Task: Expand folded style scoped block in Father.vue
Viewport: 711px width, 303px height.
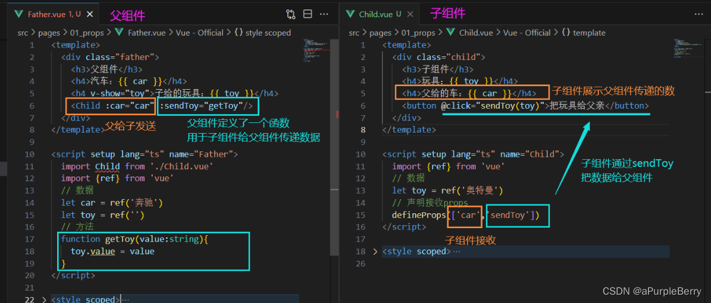Action: pyautogui.click(x=44, y=299)
